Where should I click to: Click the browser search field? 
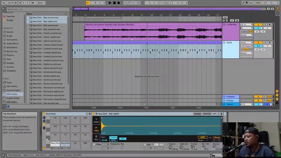pyautogui.click(x=38, y=9)
